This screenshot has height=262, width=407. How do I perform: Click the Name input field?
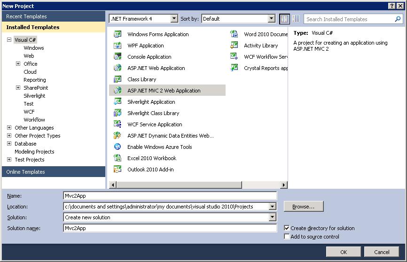click(170, 196)
